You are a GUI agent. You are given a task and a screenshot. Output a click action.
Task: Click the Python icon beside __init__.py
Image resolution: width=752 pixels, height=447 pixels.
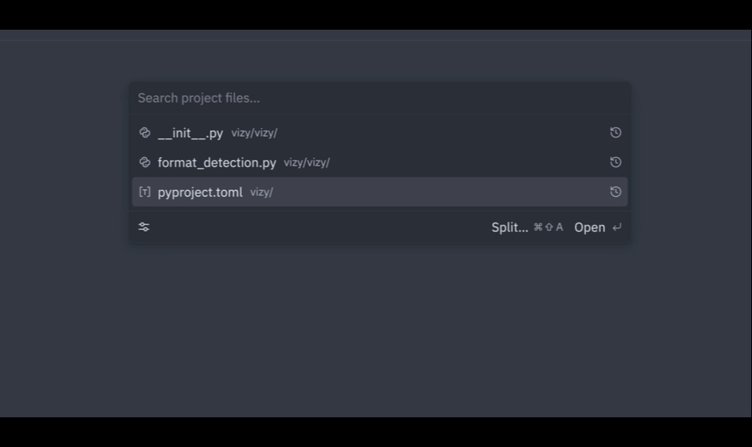click(x=144, y=133)
